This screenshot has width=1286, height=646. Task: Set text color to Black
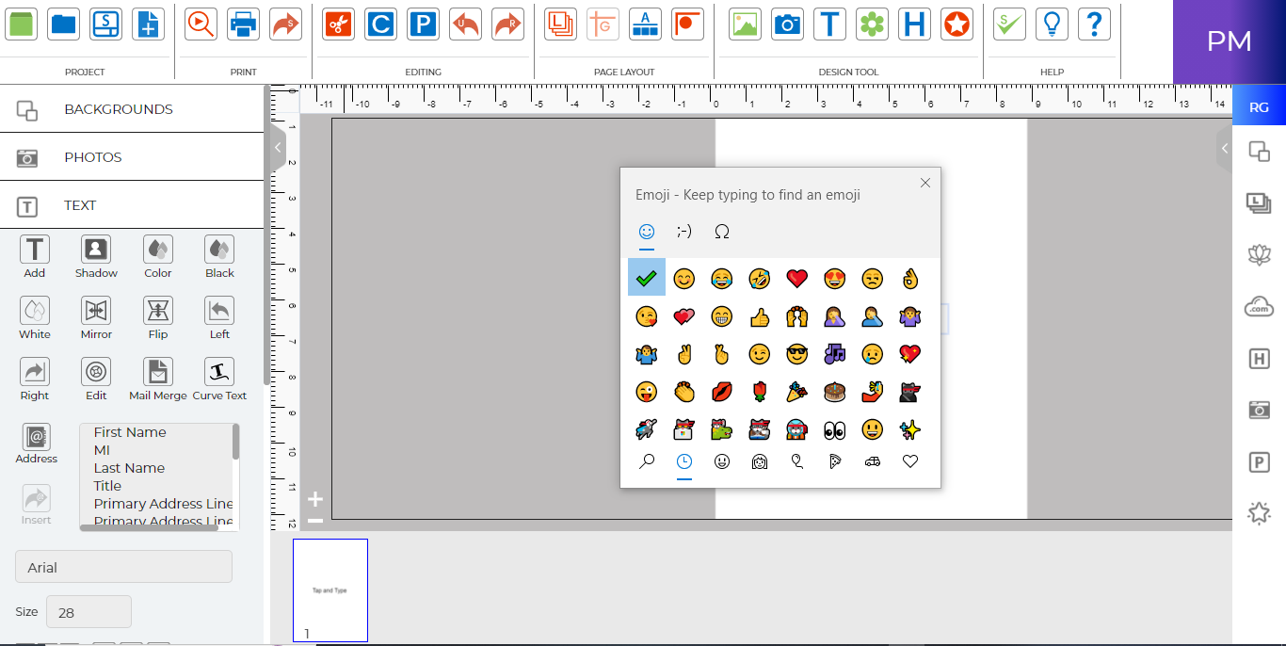click(x=219, y=257)
